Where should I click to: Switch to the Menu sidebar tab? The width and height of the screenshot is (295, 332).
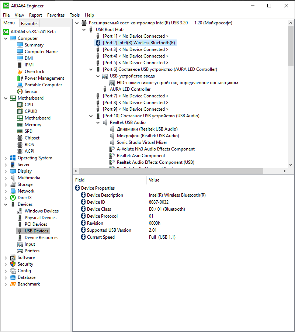(9, 23)
